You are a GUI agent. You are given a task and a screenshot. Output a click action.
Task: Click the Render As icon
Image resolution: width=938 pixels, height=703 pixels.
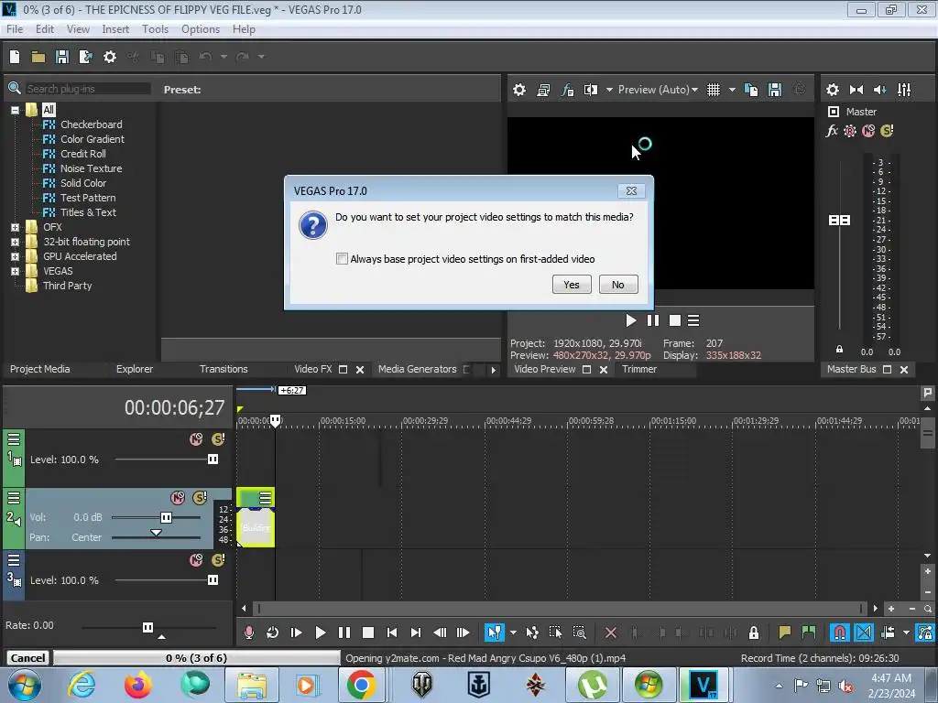[x=85, y=57]
